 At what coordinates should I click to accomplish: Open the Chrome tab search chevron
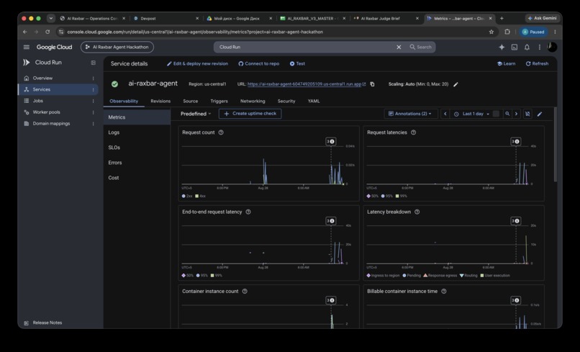tap(51, 18)
